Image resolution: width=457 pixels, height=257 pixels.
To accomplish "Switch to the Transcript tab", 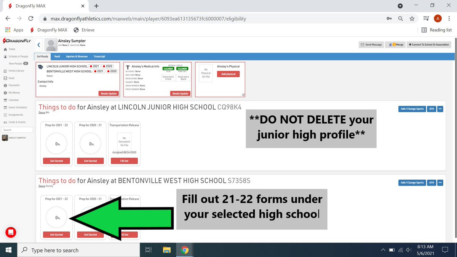I will tap(99, 56).
